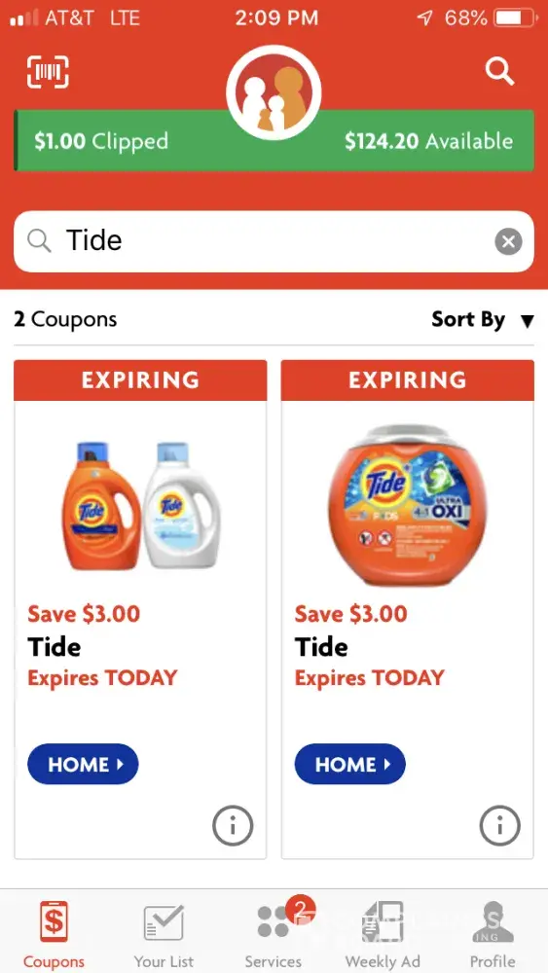The image size is (548, 973).
Task: Tap HOME button on liquid Tide coupon
Action: (83, 764)
